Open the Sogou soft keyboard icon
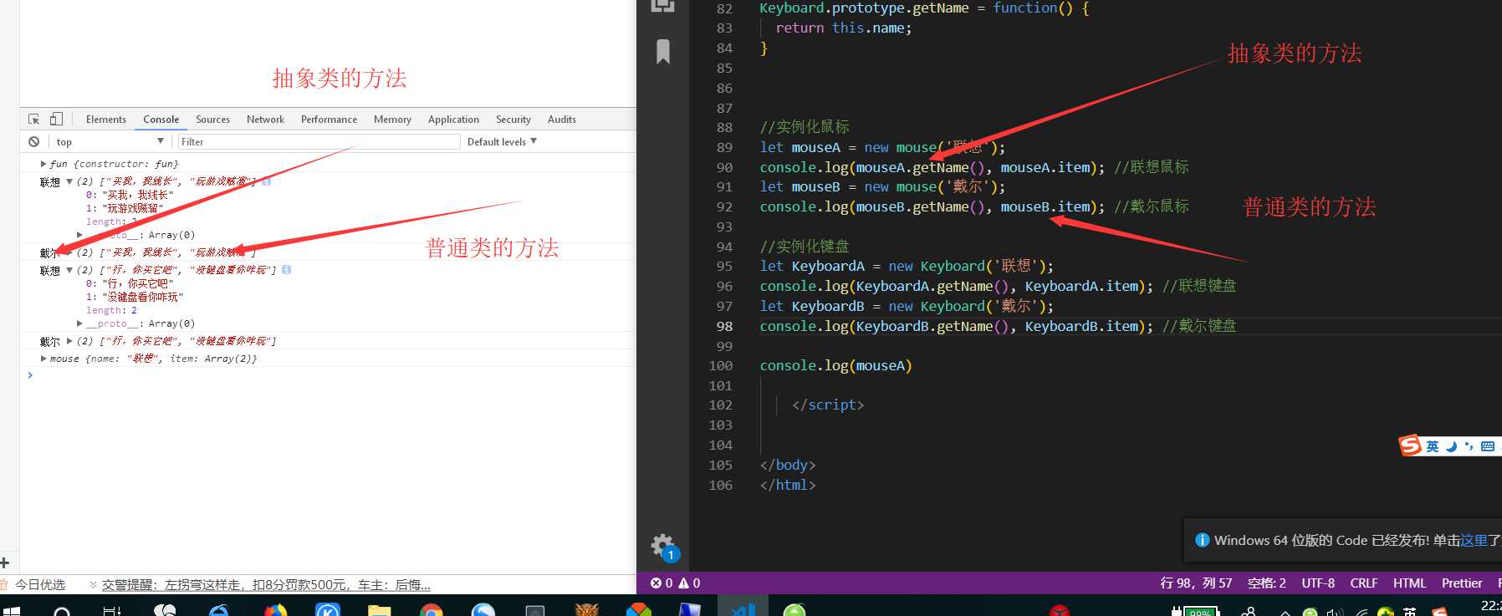1502x616 pixels. click(1487, 446)
